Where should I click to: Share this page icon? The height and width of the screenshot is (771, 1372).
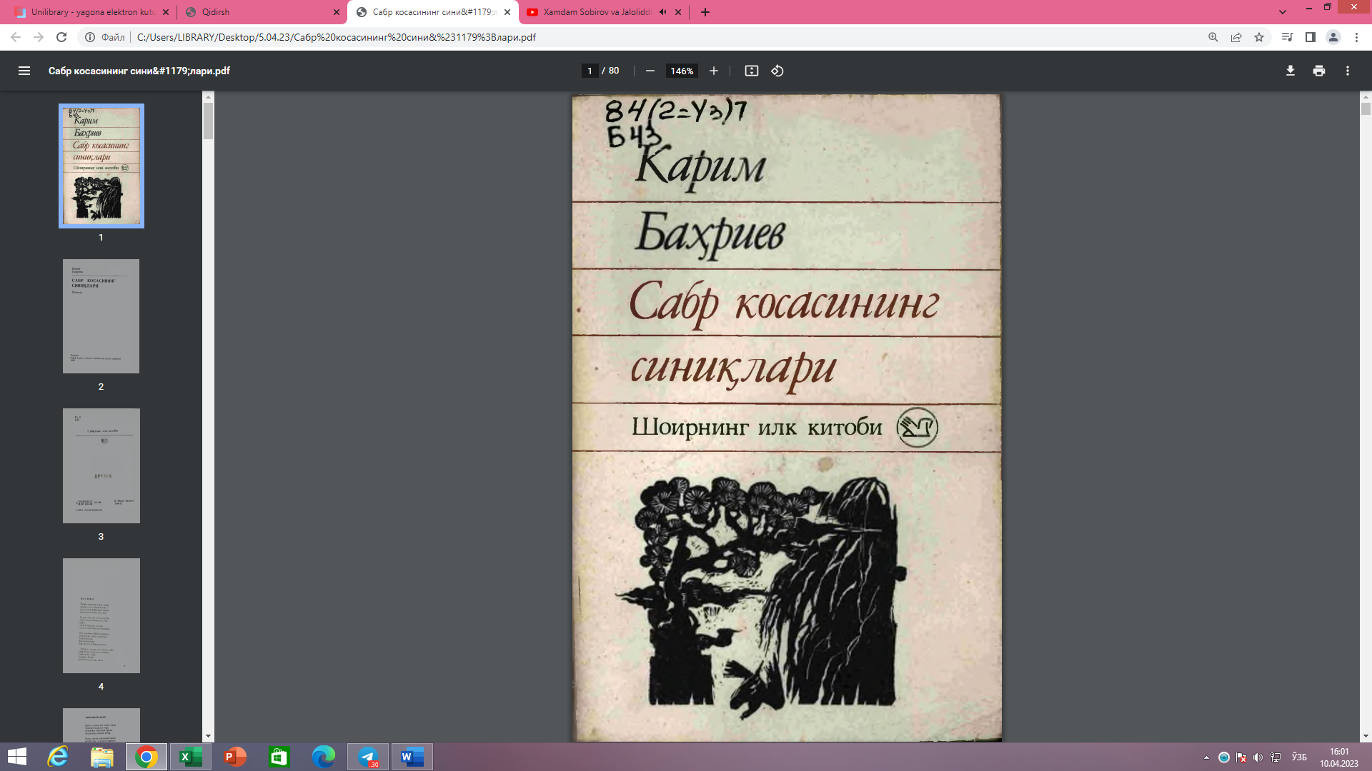point(1236,37)
